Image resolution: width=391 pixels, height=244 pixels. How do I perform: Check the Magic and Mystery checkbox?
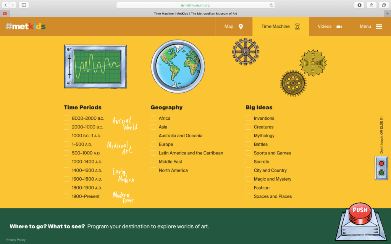[249, 179]
